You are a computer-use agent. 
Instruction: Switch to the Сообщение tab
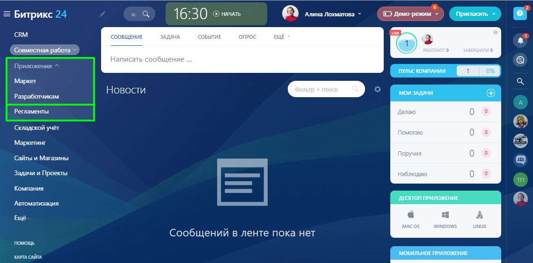tap(126, 37)
